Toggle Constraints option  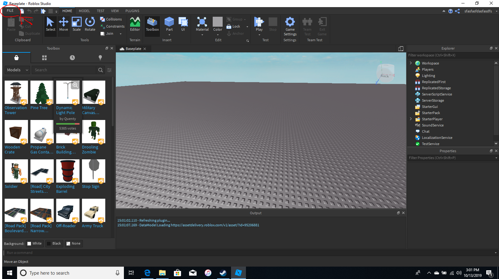point(112,26)
